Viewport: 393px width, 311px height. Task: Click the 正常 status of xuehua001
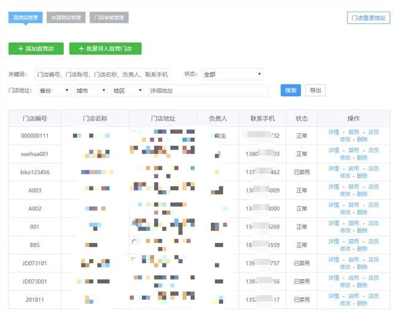point(302,154)
